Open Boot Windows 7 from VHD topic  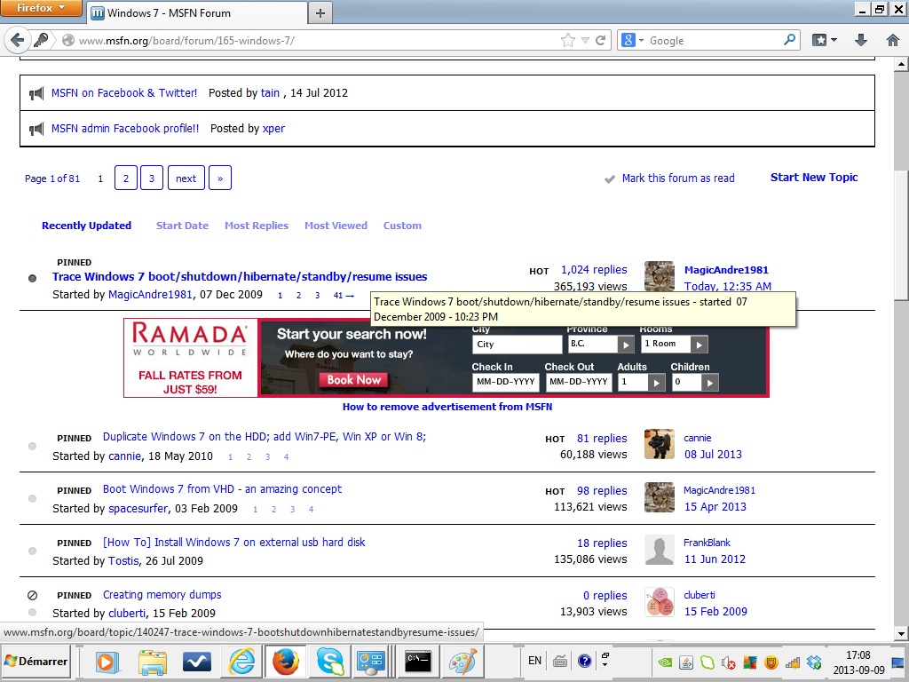click(x=222, y=489)
